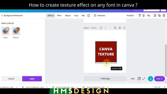
Task: Duplicate Page 2
Action: [115, 28]
